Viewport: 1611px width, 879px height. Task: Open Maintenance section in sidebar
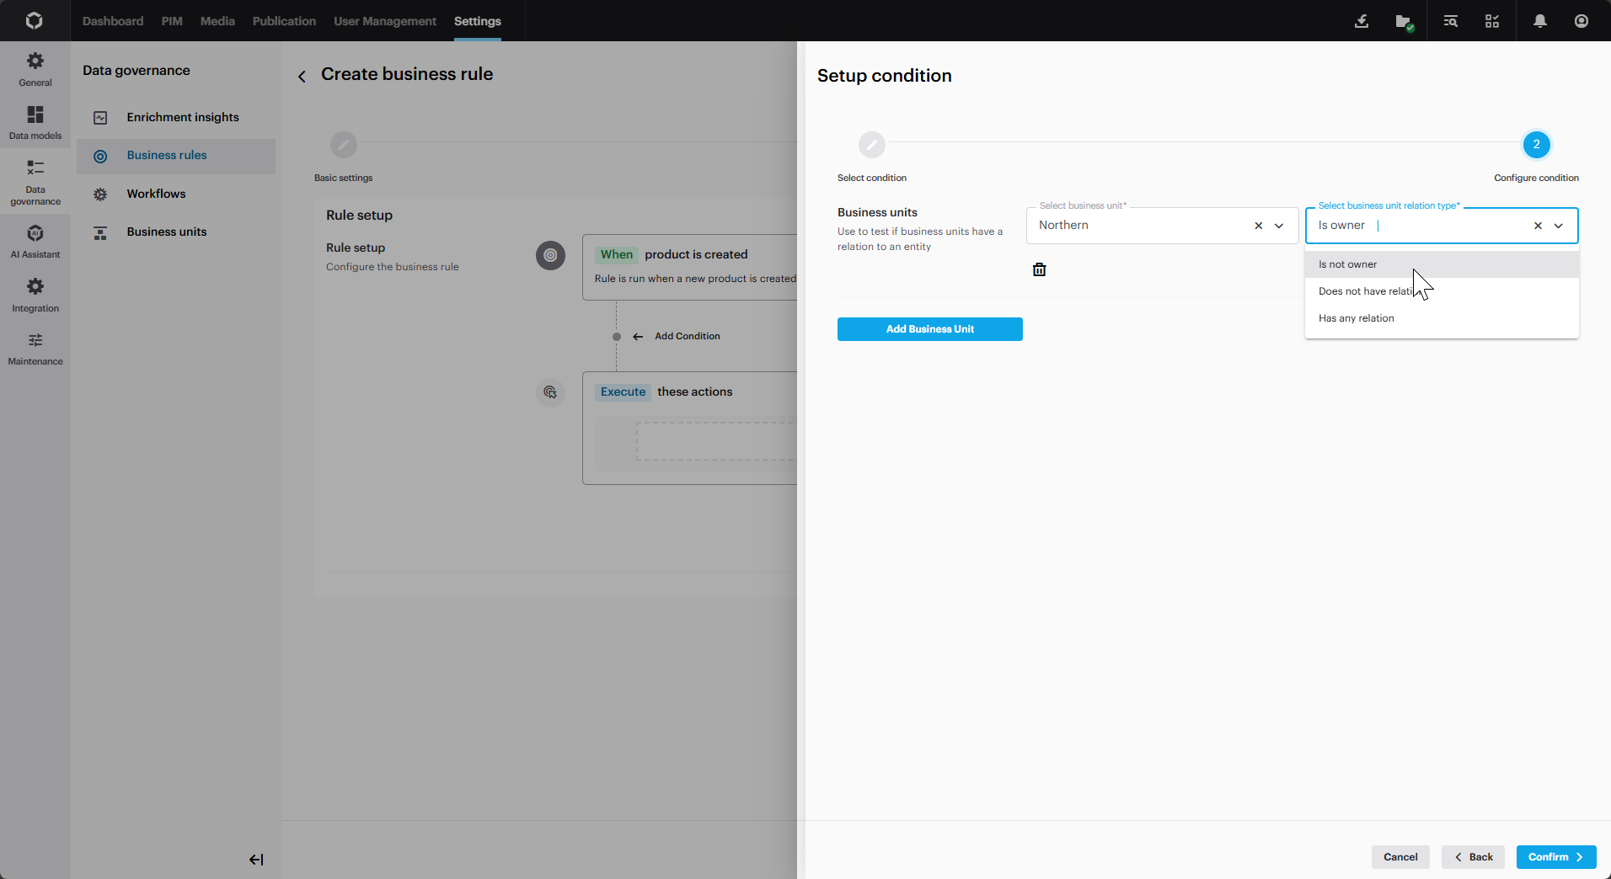tap(35, 349)
